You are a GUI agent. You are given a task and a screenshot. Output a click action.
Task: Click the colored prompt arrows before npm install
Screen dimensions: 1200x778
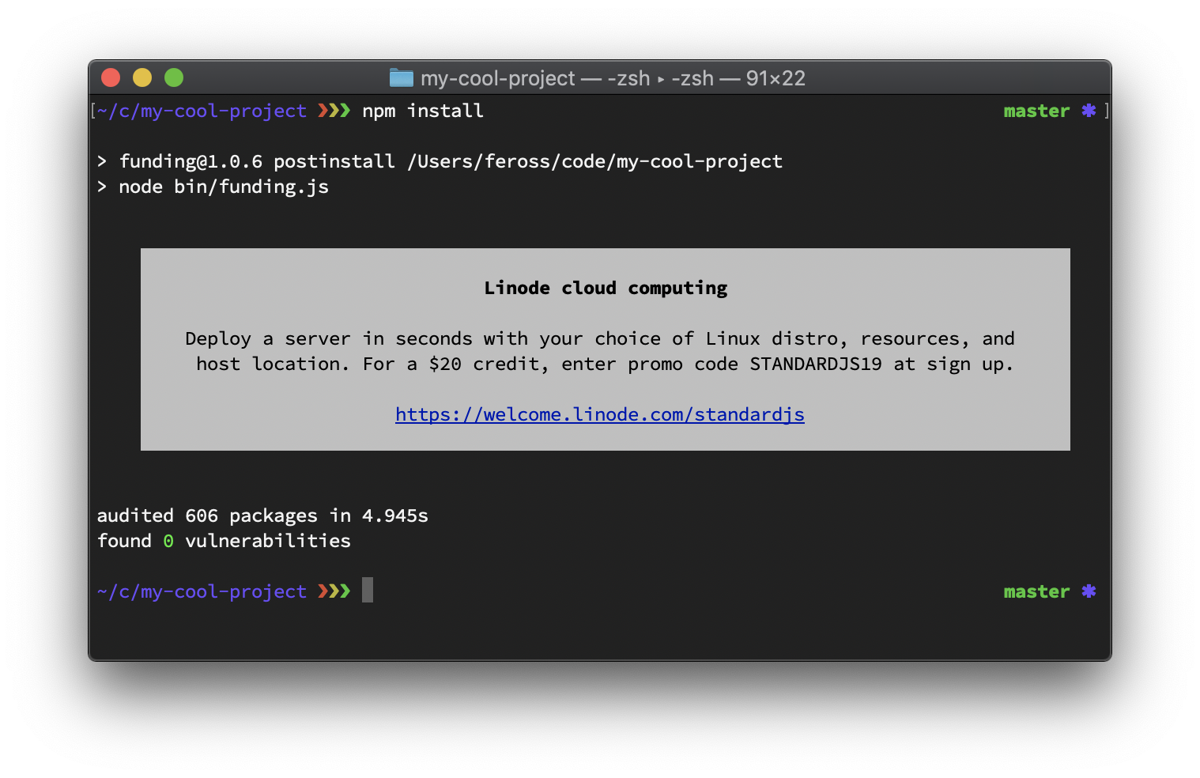click(x=334, y=111)
